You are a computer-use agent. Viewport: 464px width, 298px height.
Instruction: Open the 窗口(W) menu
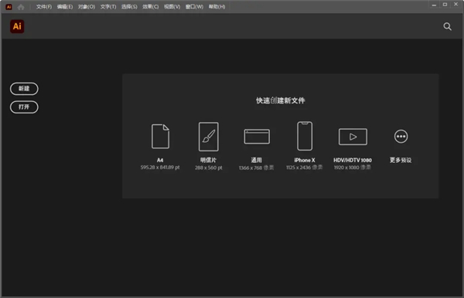coord(194,7)
